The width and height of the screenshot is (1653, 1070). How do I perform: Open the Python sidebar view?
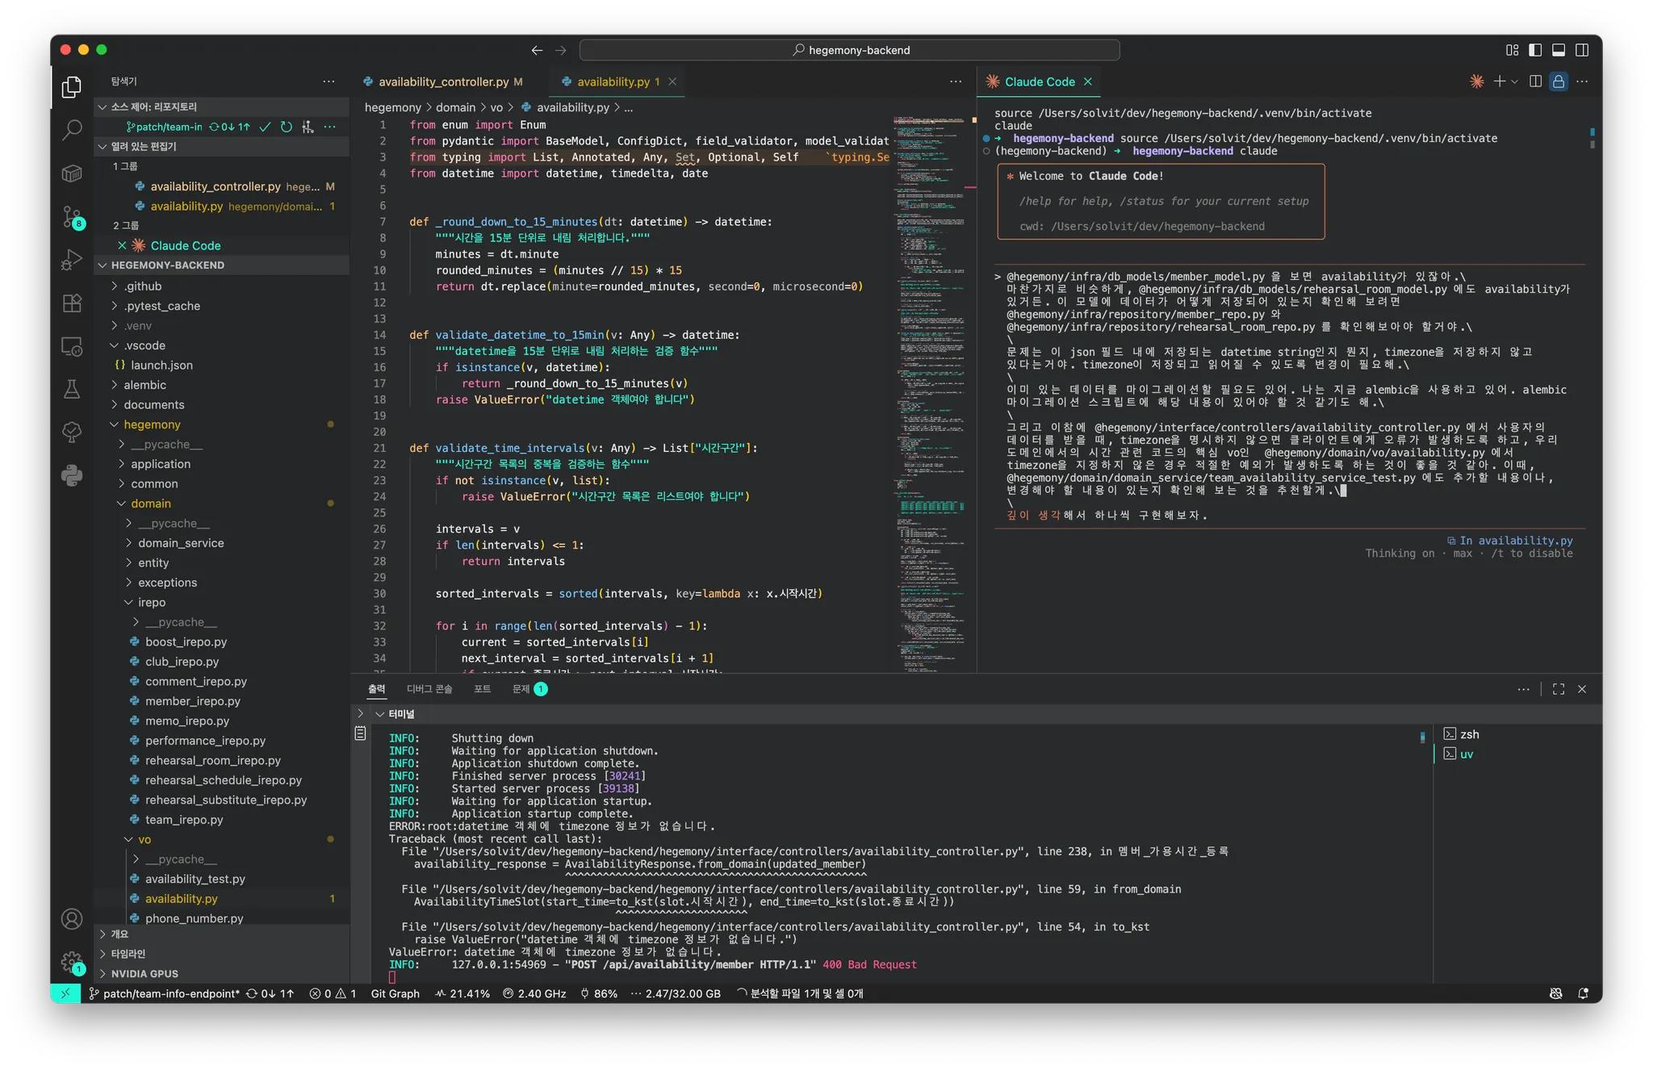pos(72,475)
